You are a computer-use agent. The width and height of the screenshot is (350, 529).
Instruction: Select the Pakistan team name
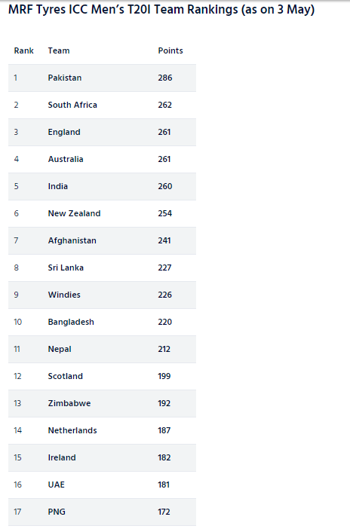coord(65,78)
